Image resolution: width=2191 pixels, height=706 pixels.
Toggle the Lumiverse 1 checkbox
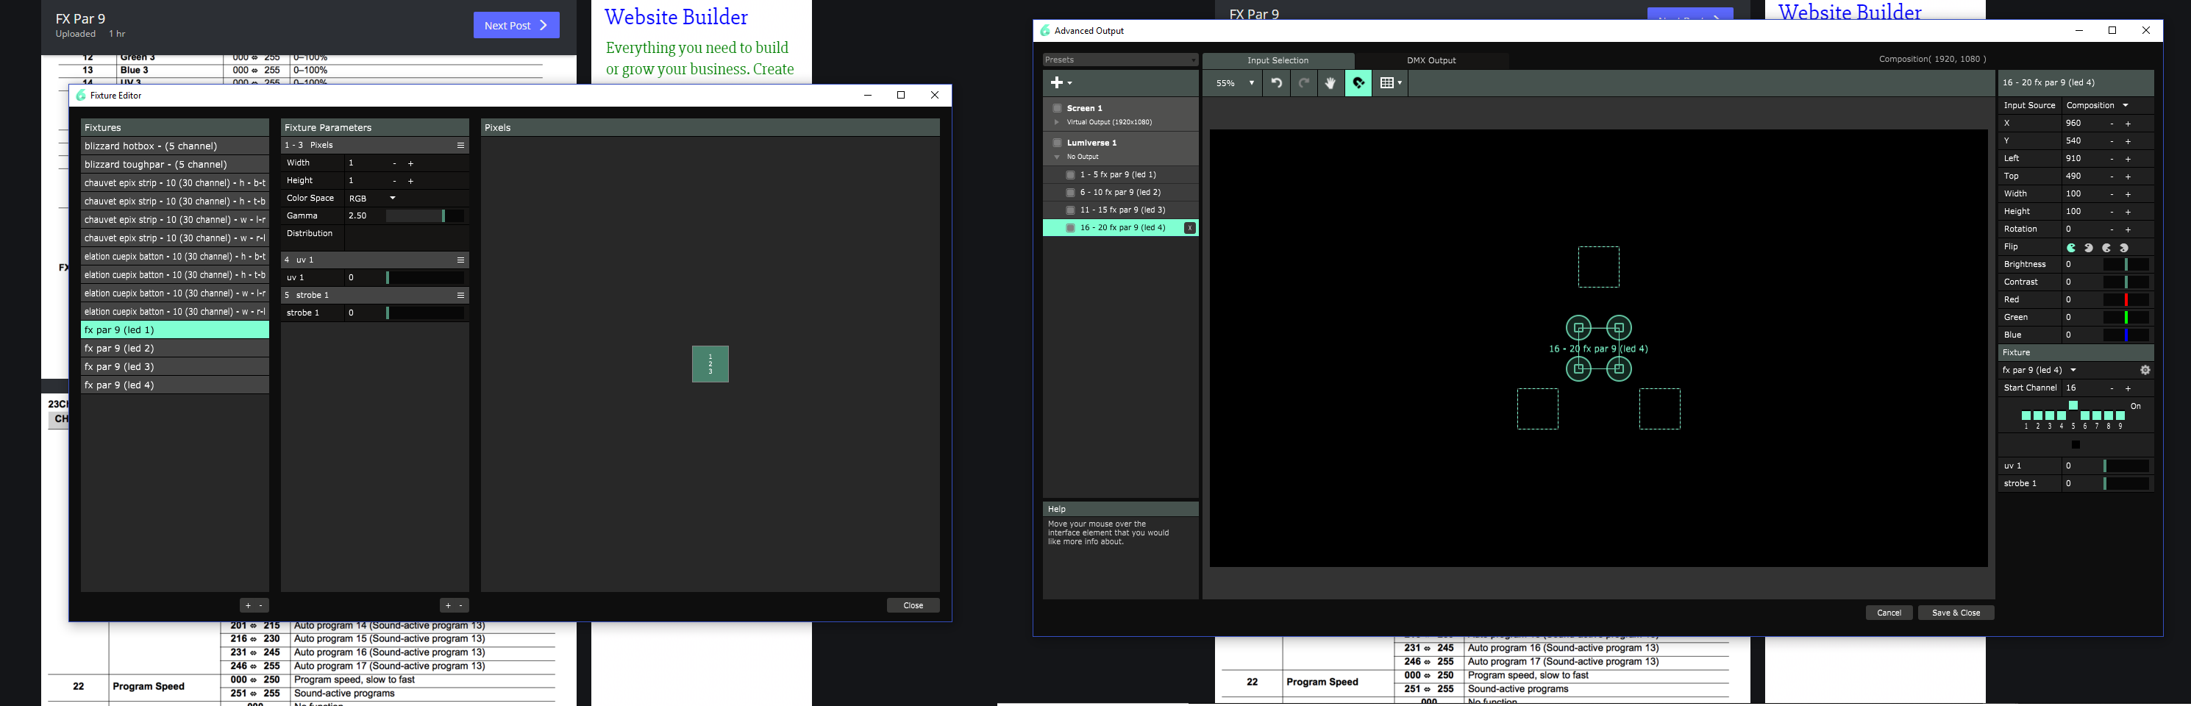(x=1057, y=143)
